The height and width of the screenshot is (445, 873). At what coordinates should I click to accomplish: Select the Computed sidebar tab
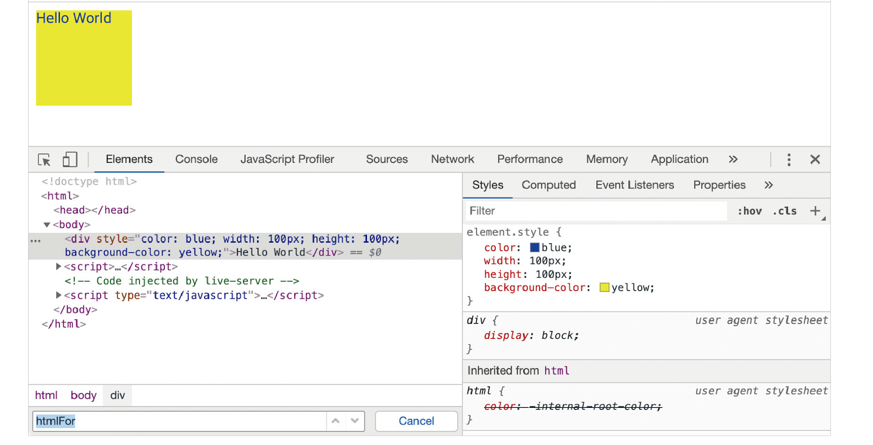pyautogui.click(x=549, y=185)
